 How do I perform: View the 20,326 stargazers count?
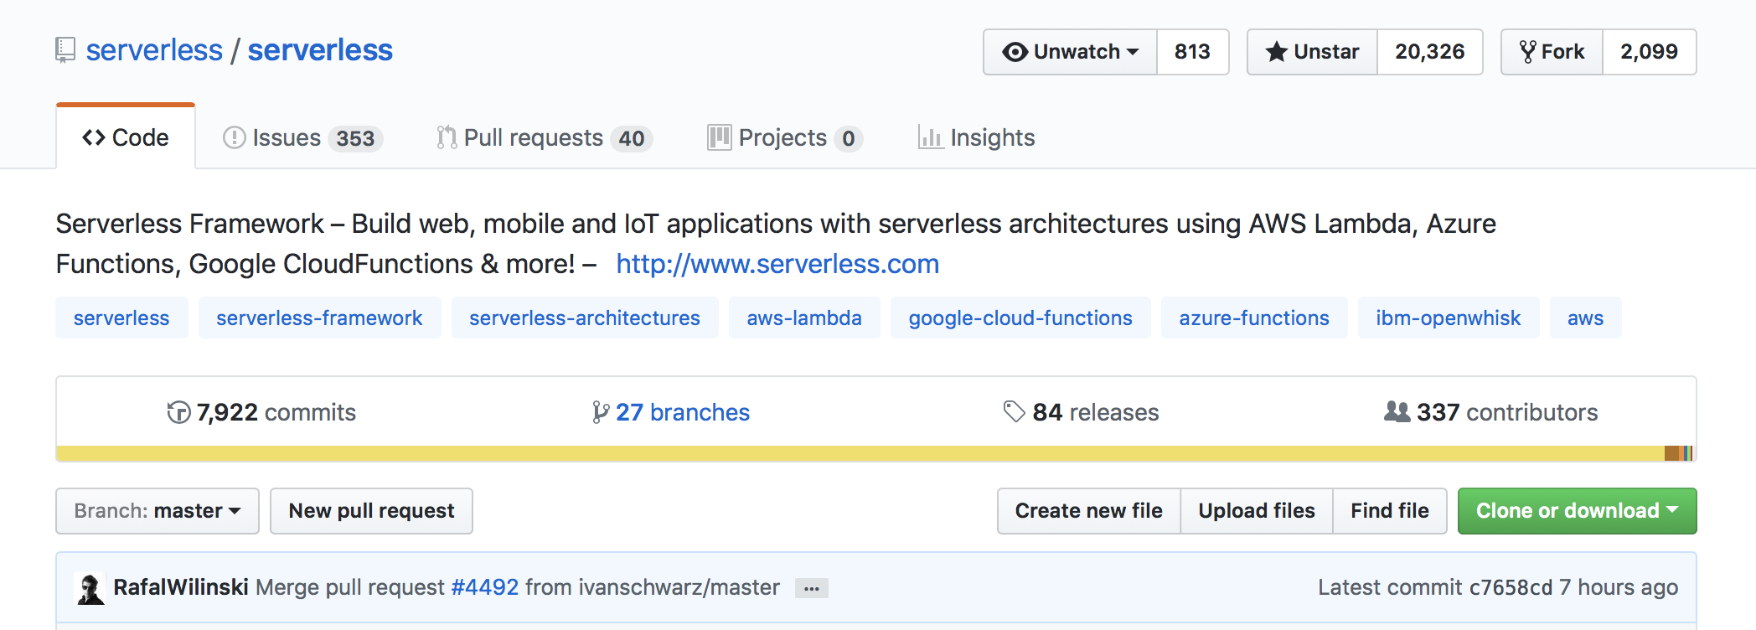[1429, 52]
